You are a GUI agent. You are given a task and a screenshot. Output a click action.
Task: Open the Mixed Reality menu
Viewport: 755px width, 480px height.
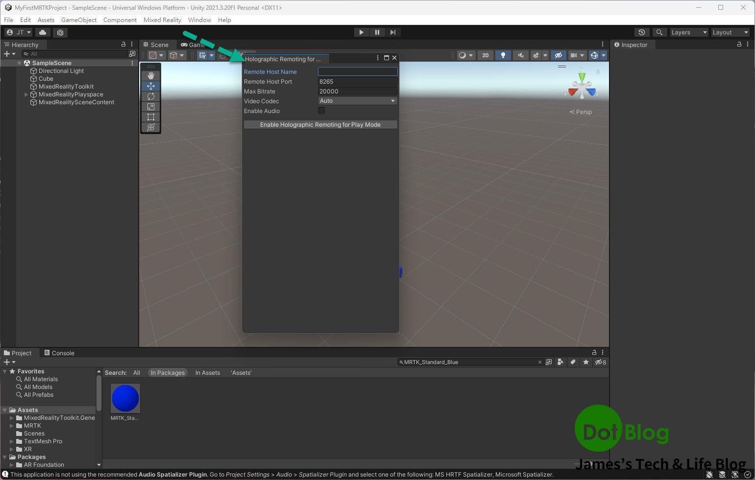point(162,20)
